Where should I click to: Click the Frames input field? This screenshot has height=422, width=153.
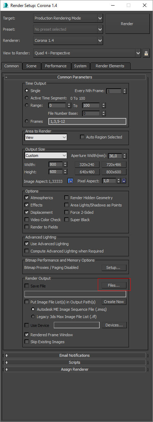point(87,121)
